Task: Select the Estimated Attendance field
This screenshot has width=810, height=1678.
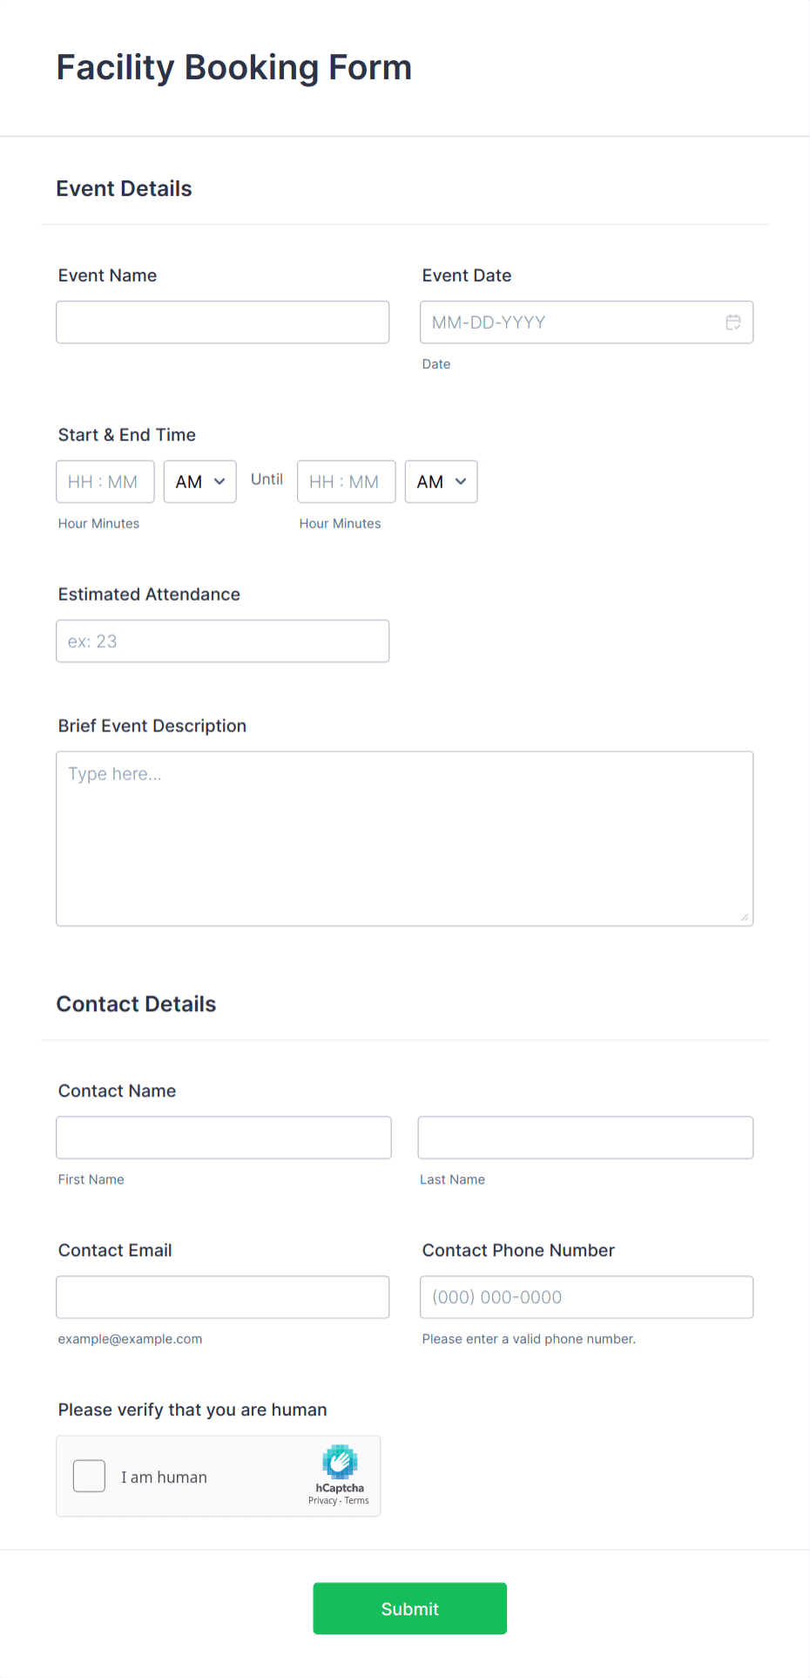Action: (222, 641)
